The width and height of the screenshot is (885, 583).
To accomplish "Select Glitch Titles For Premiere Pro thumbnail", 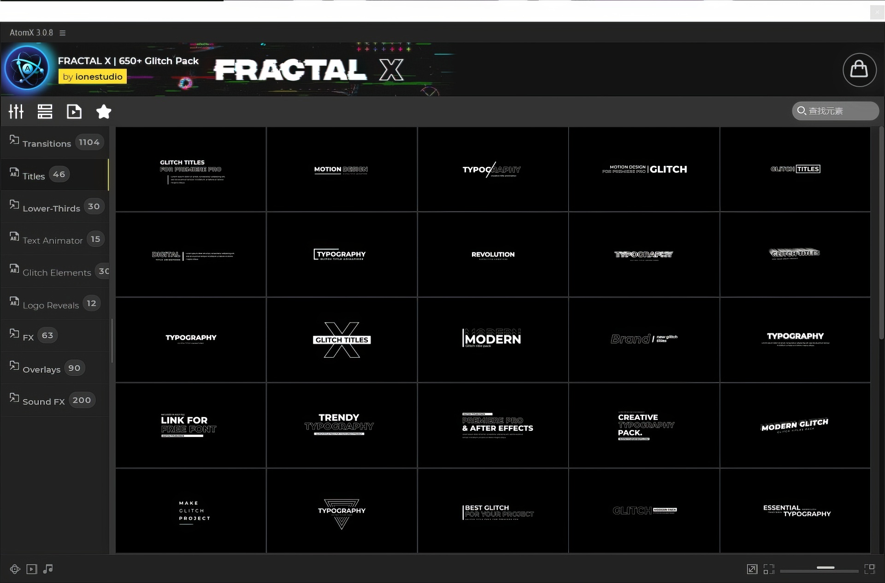I will (x=191, y=169).
